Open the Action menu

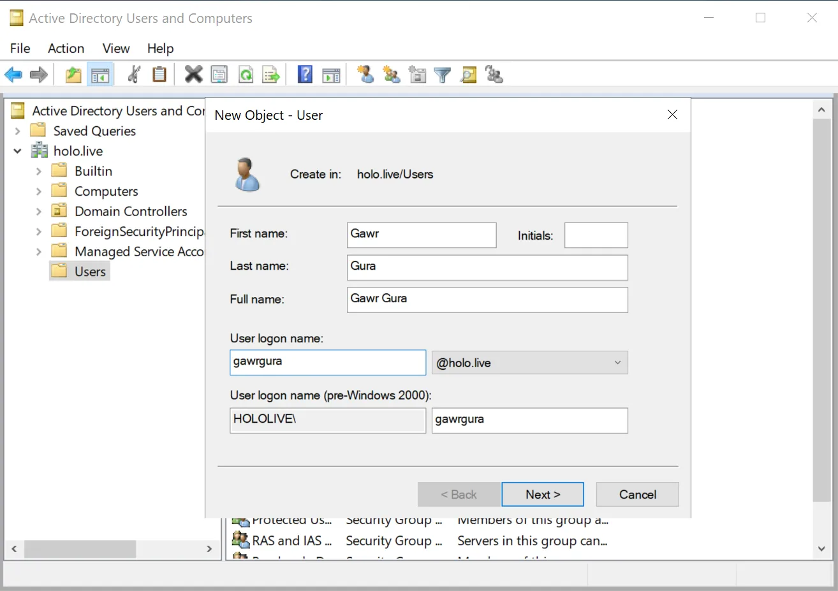point(66,48)
